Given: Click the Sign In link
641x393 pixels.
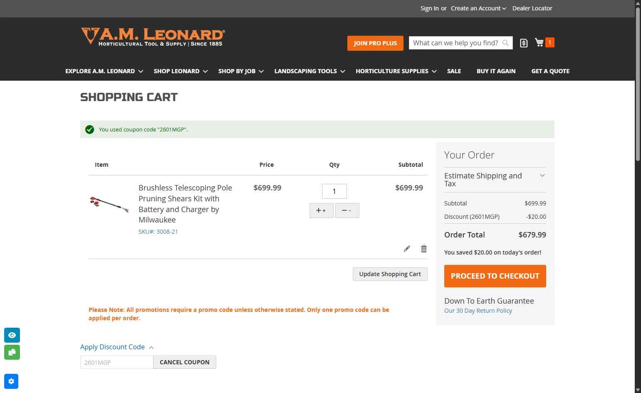Looking at the screenshot, I should point(429,8).
